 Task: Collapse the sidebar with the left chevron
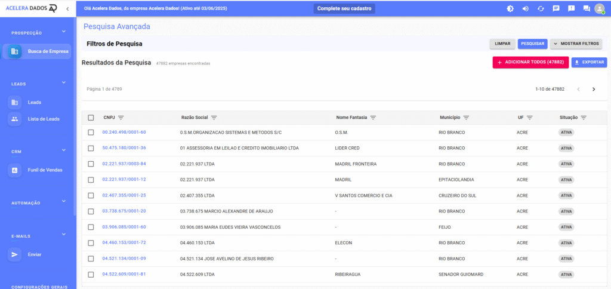[67, 8]
